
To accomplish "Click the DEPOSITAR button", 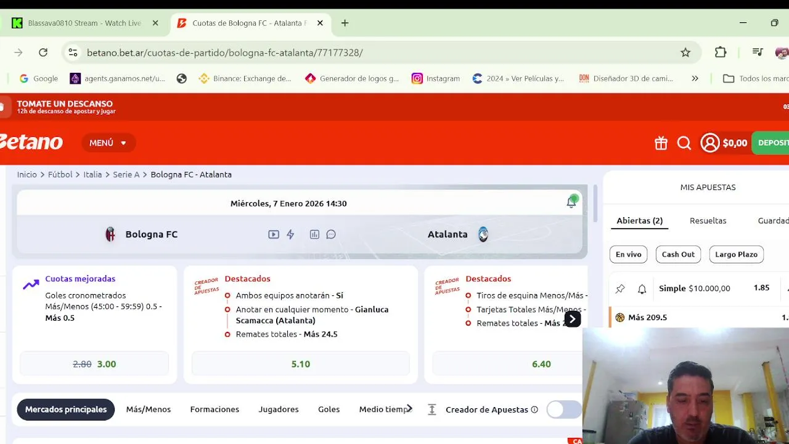I will click(771, 143).
